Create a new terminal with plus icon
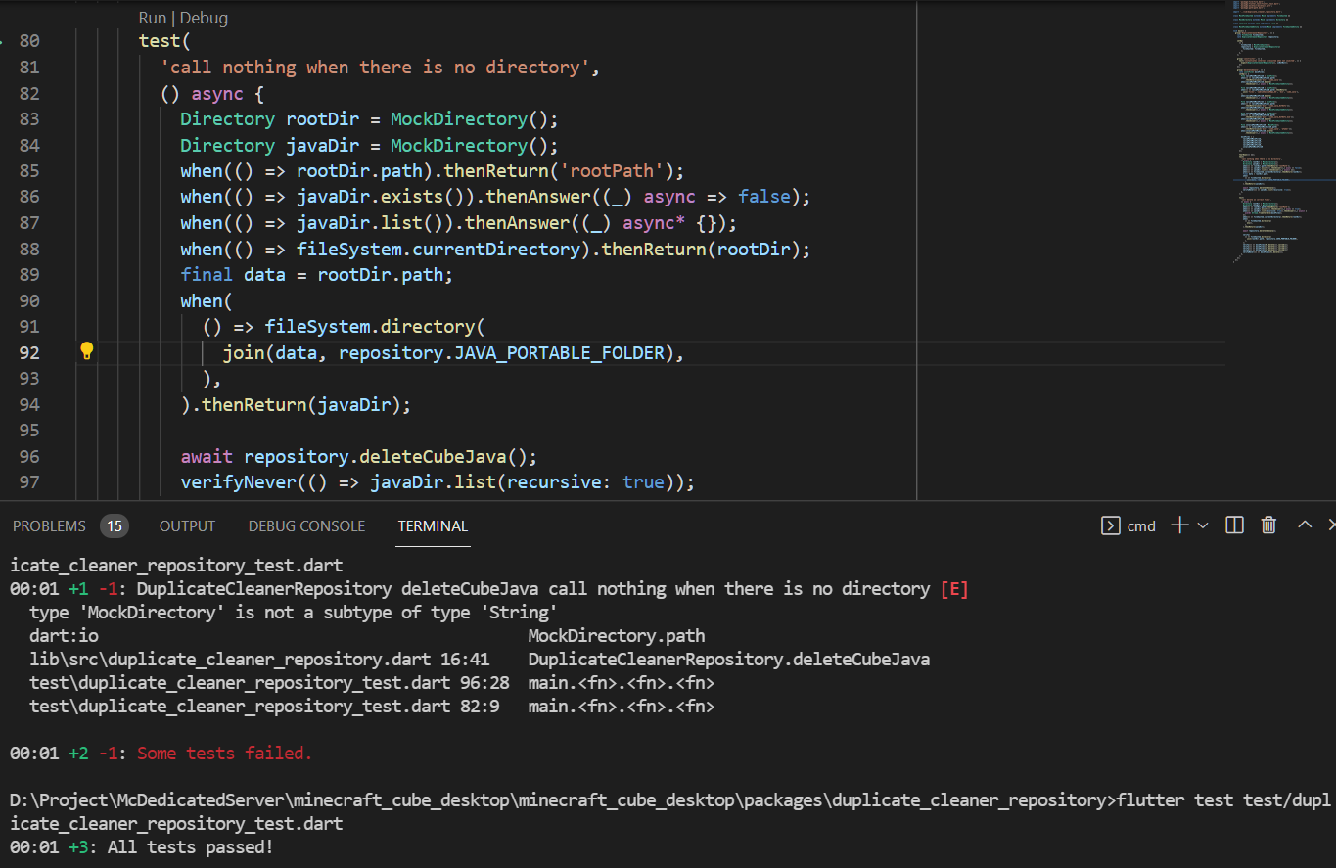Viewport: 1336px width, 868px height. (x=1179, y=525)
